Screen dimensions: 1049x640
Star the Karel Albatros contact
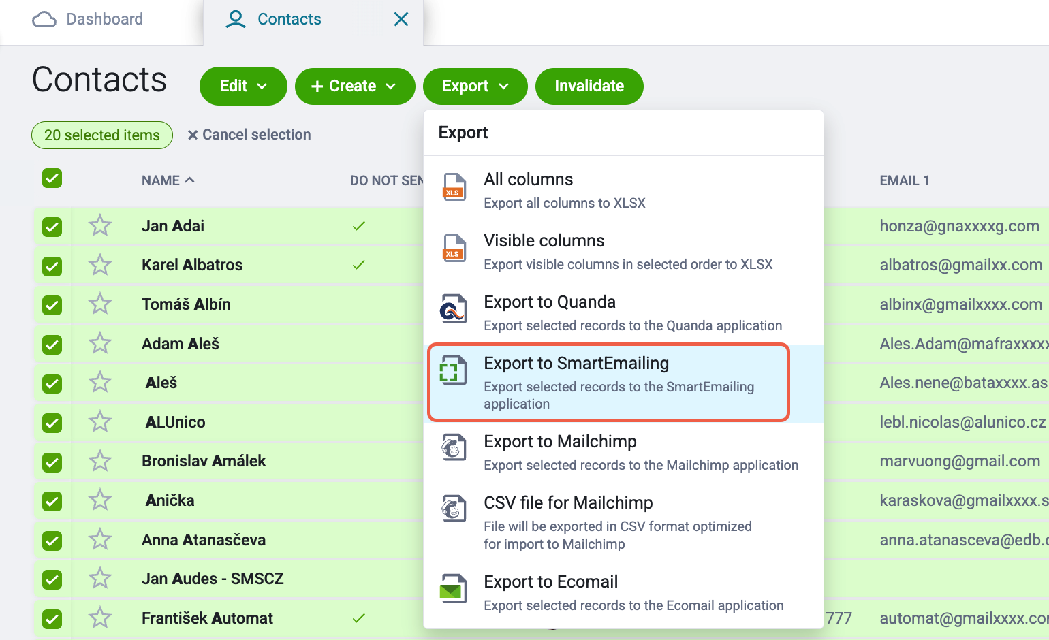point(100,265)
